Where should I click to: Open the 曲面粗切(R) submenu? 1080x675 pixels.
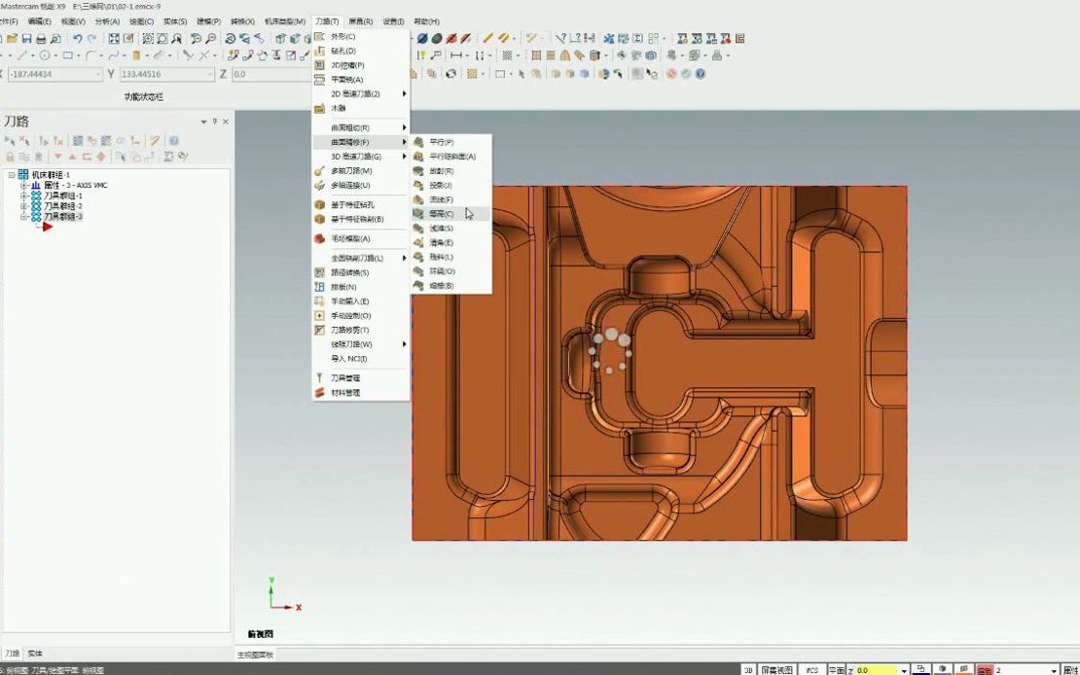(361, 127)
